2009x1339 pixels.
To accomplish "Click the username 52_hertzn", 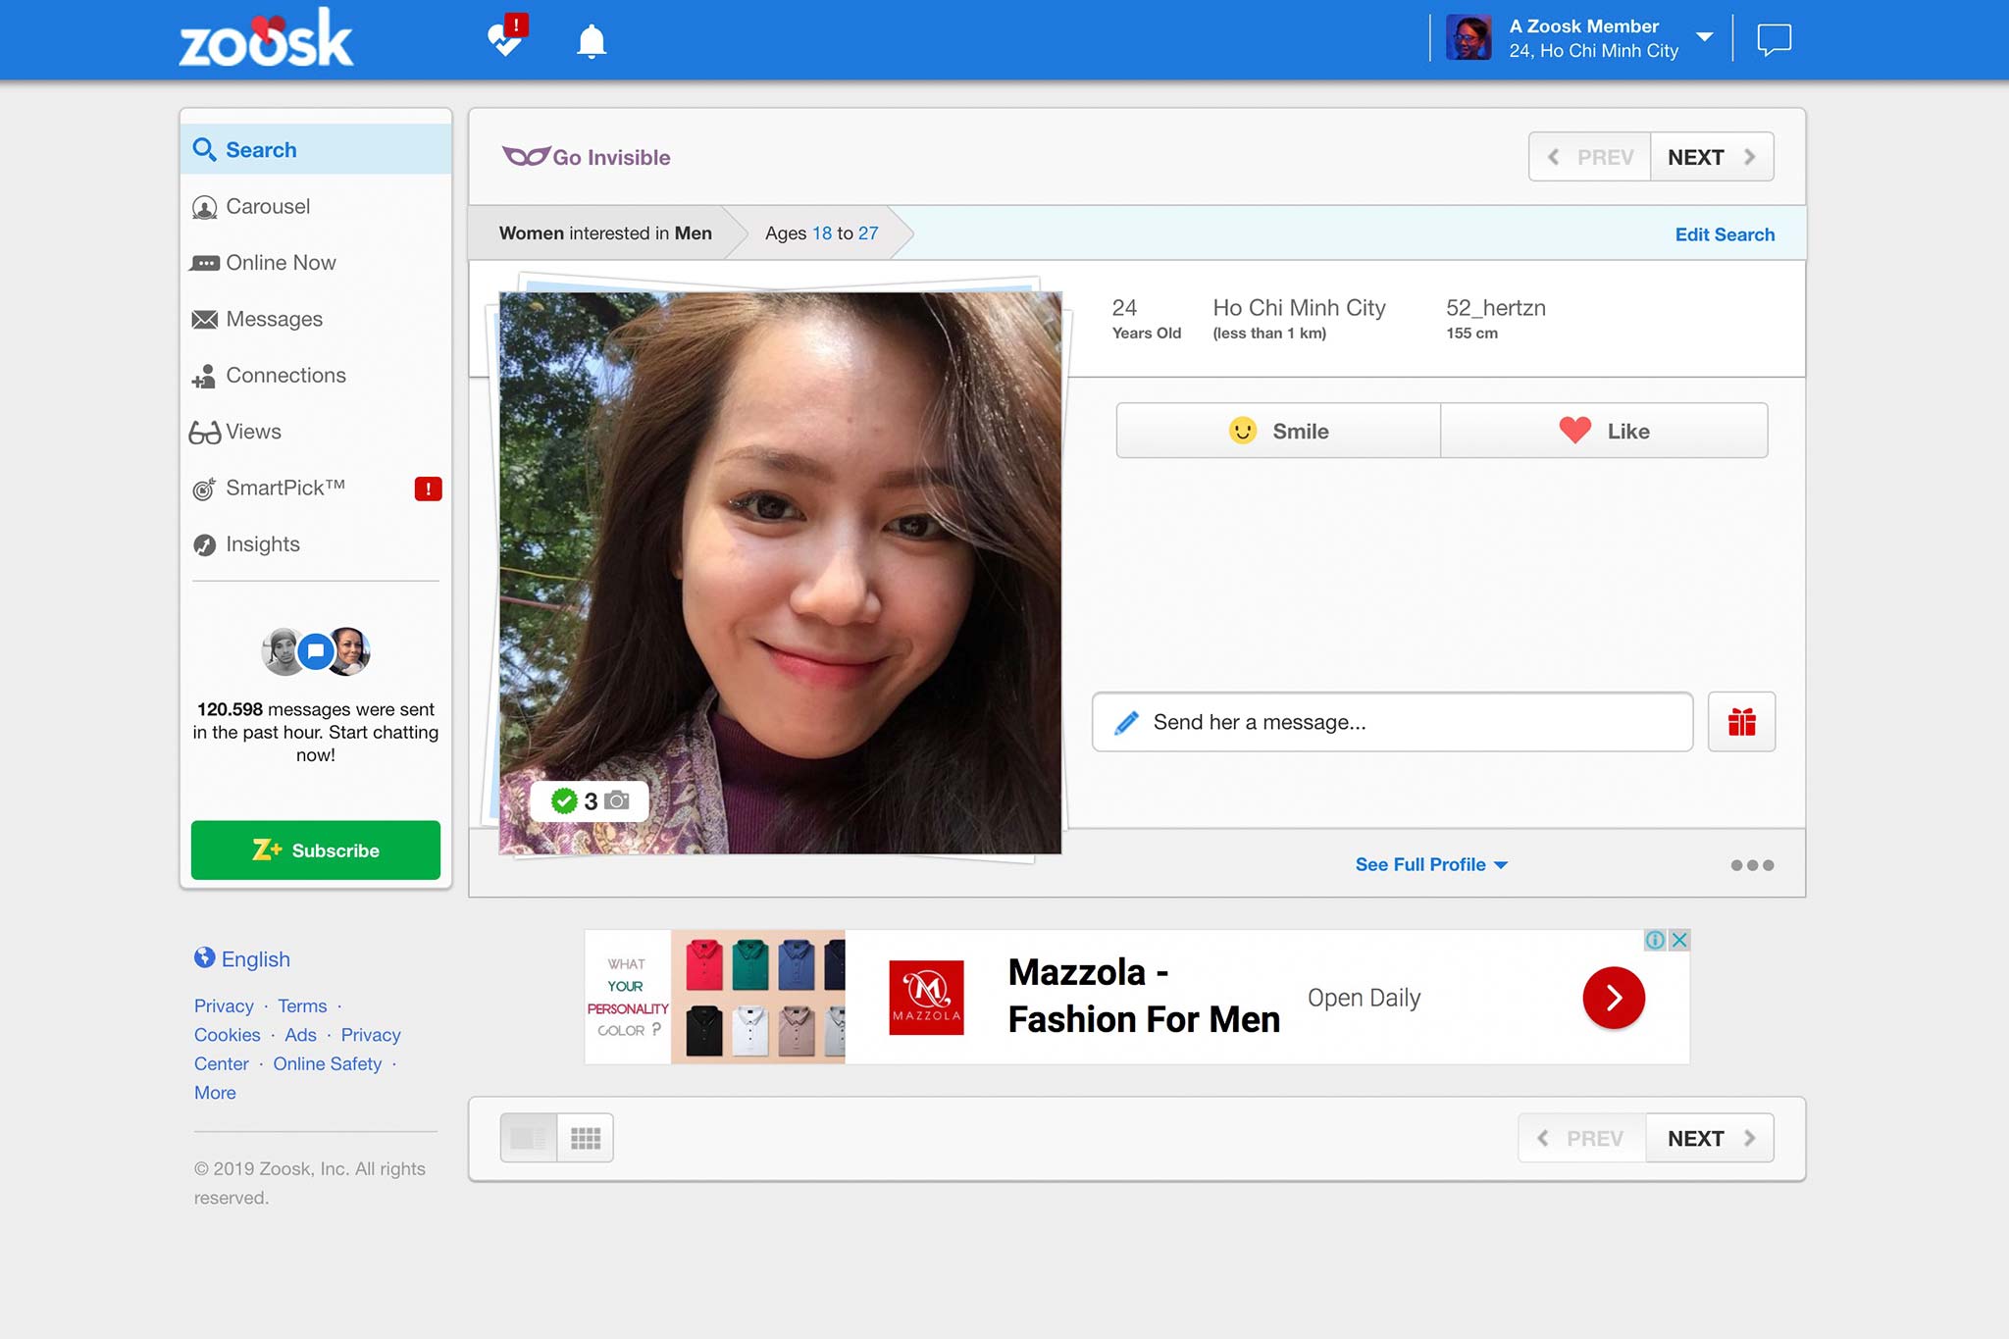I will (x=1495, y=307).
